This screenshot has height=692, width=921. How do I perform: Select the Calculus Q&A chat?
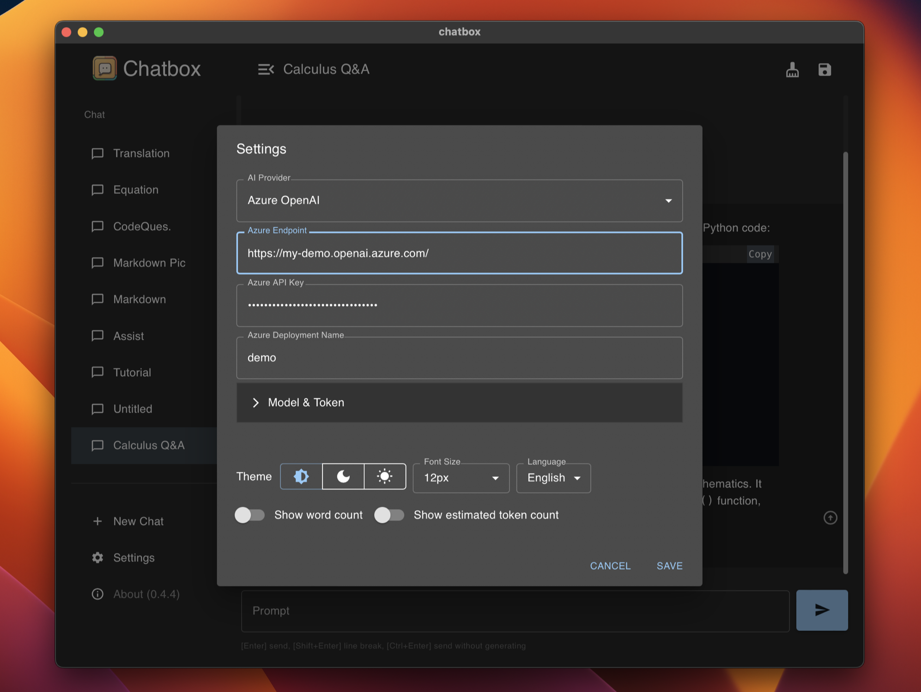[x=144, y=445]
